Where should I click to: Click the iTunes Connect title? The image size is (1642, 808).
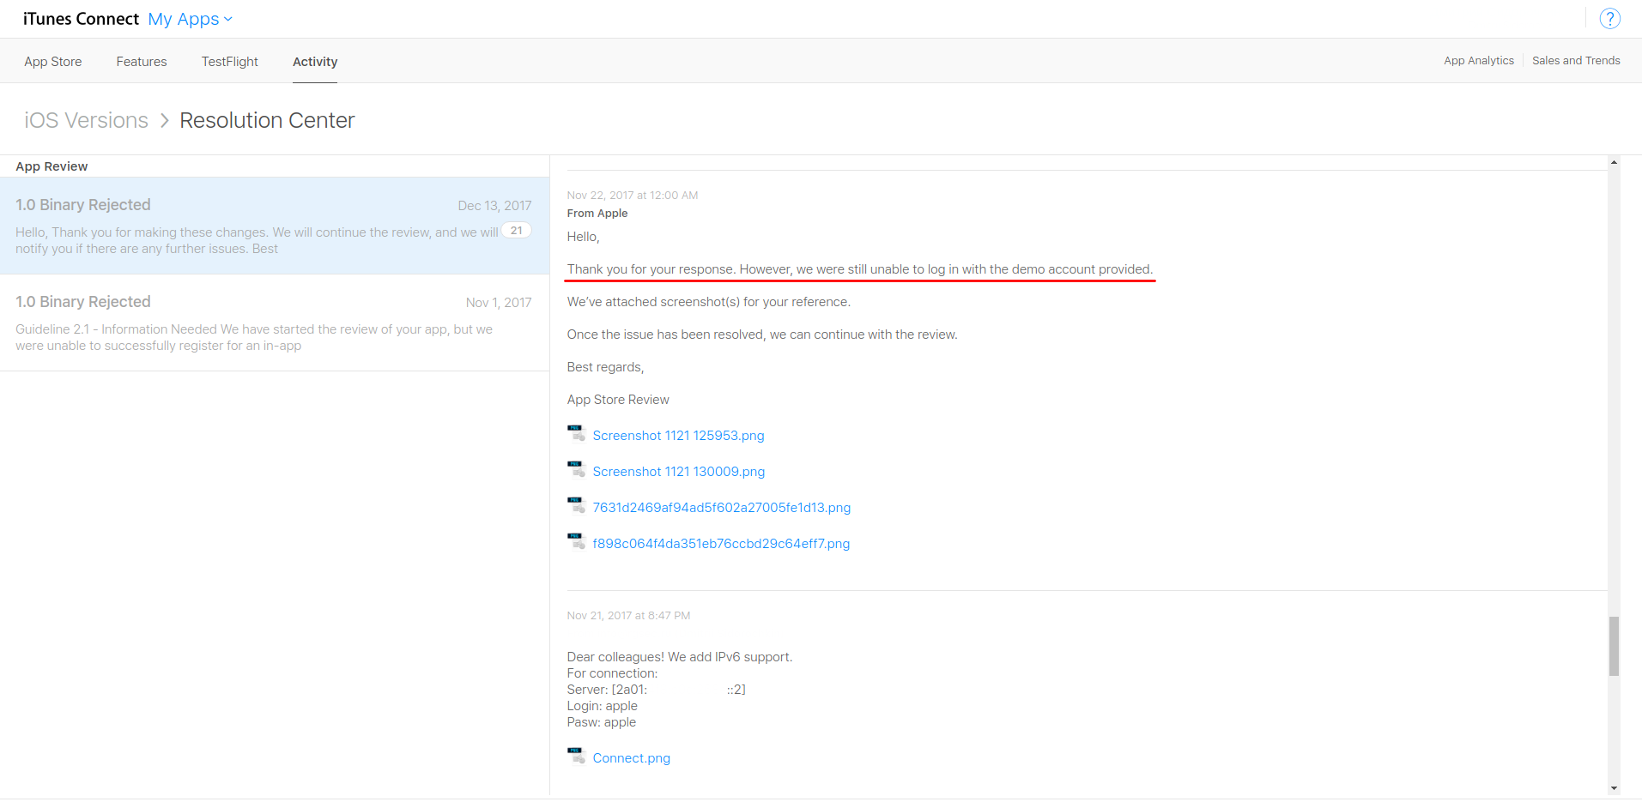(81, 19)
